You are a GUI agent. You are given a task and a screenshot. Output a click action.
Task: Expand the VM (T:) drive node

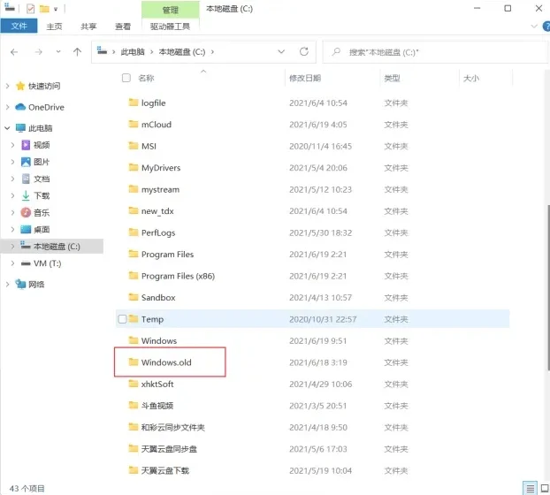click(x=12, y=263)
